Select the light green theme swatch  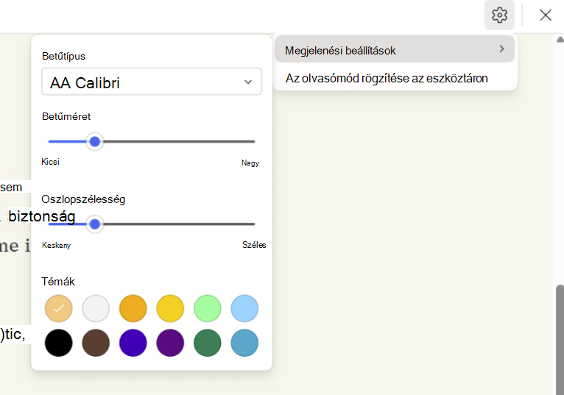pos(208,308)
